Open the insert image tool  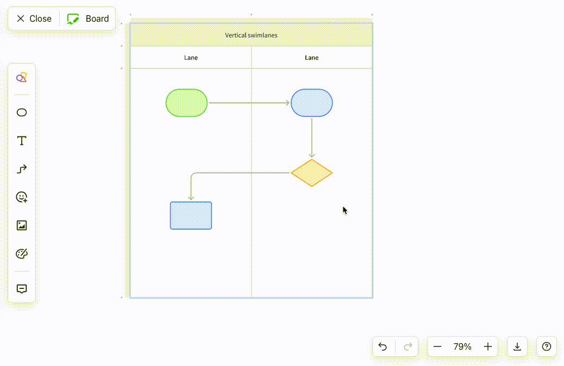pos(21,225)
